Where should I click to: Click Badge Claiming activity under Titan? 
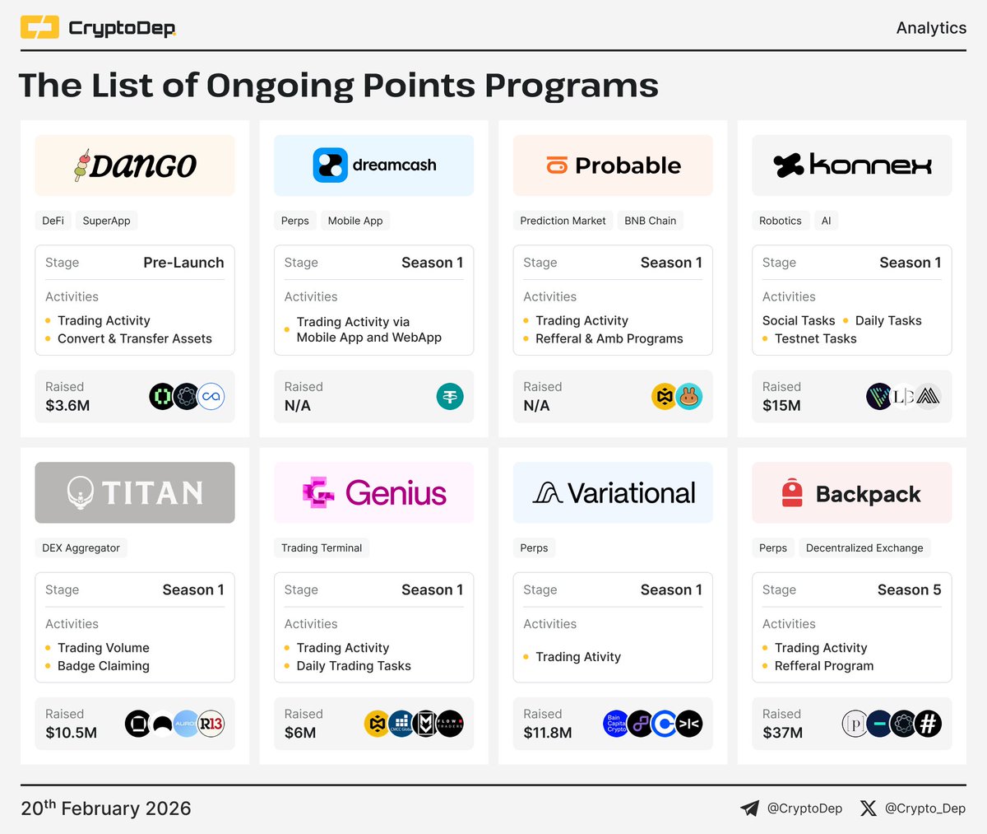click(x=104, y=665)
